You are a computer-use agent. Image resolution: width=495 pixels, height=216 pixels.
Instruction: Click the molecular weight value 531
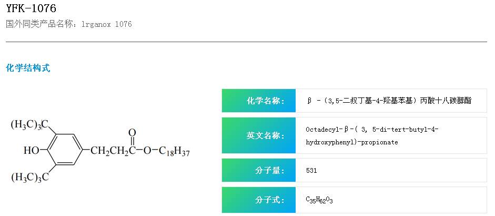click(x=311, y=171)
